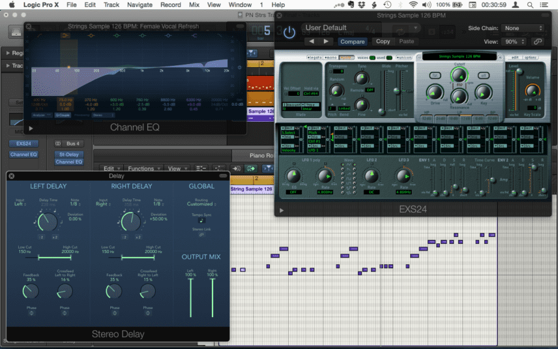Open Spotlight search in menu bar
This screenshot has height=349, width=558.
(530, 5)
